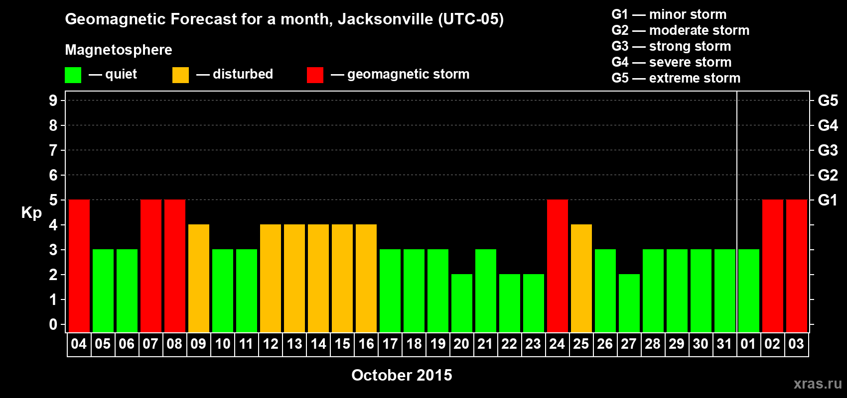Click the '— geomagnetic storm' legend label
Screen dimensions: 847x398
pyautogui.click(x=400, y=75)
